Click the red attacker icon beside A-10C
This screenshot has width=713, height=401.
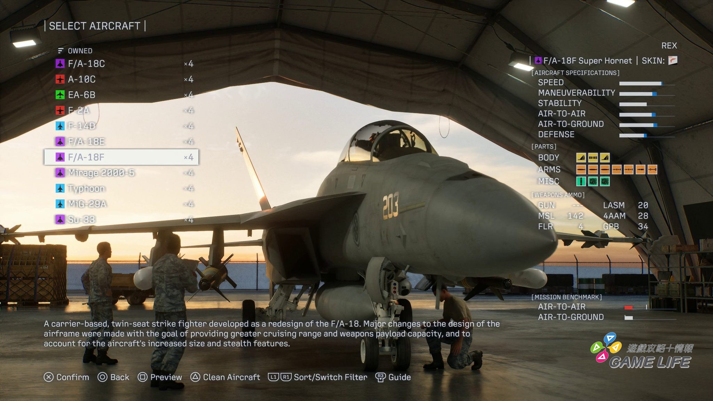[x=60, y=79]
